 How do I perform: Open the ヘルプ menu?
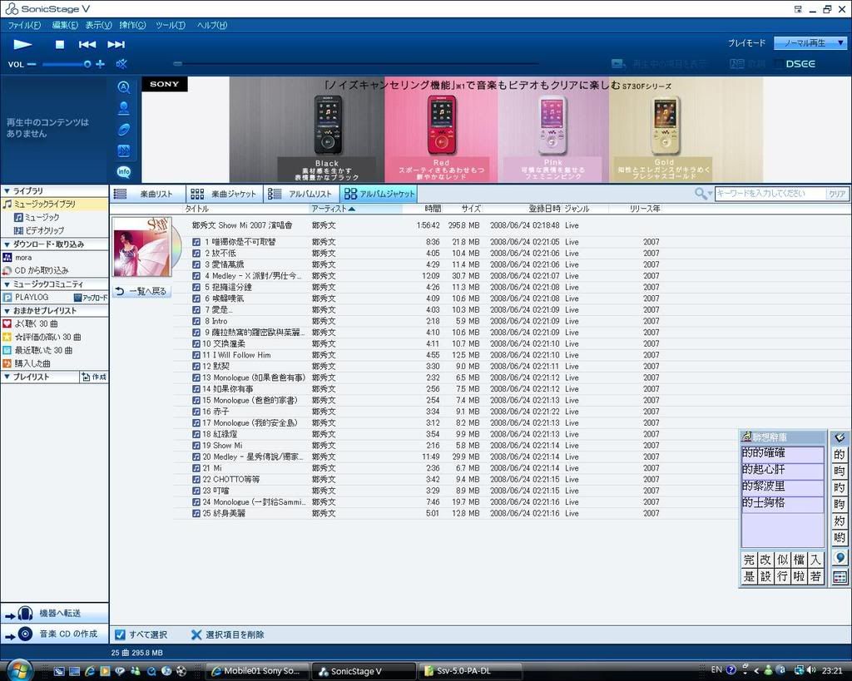212,25
